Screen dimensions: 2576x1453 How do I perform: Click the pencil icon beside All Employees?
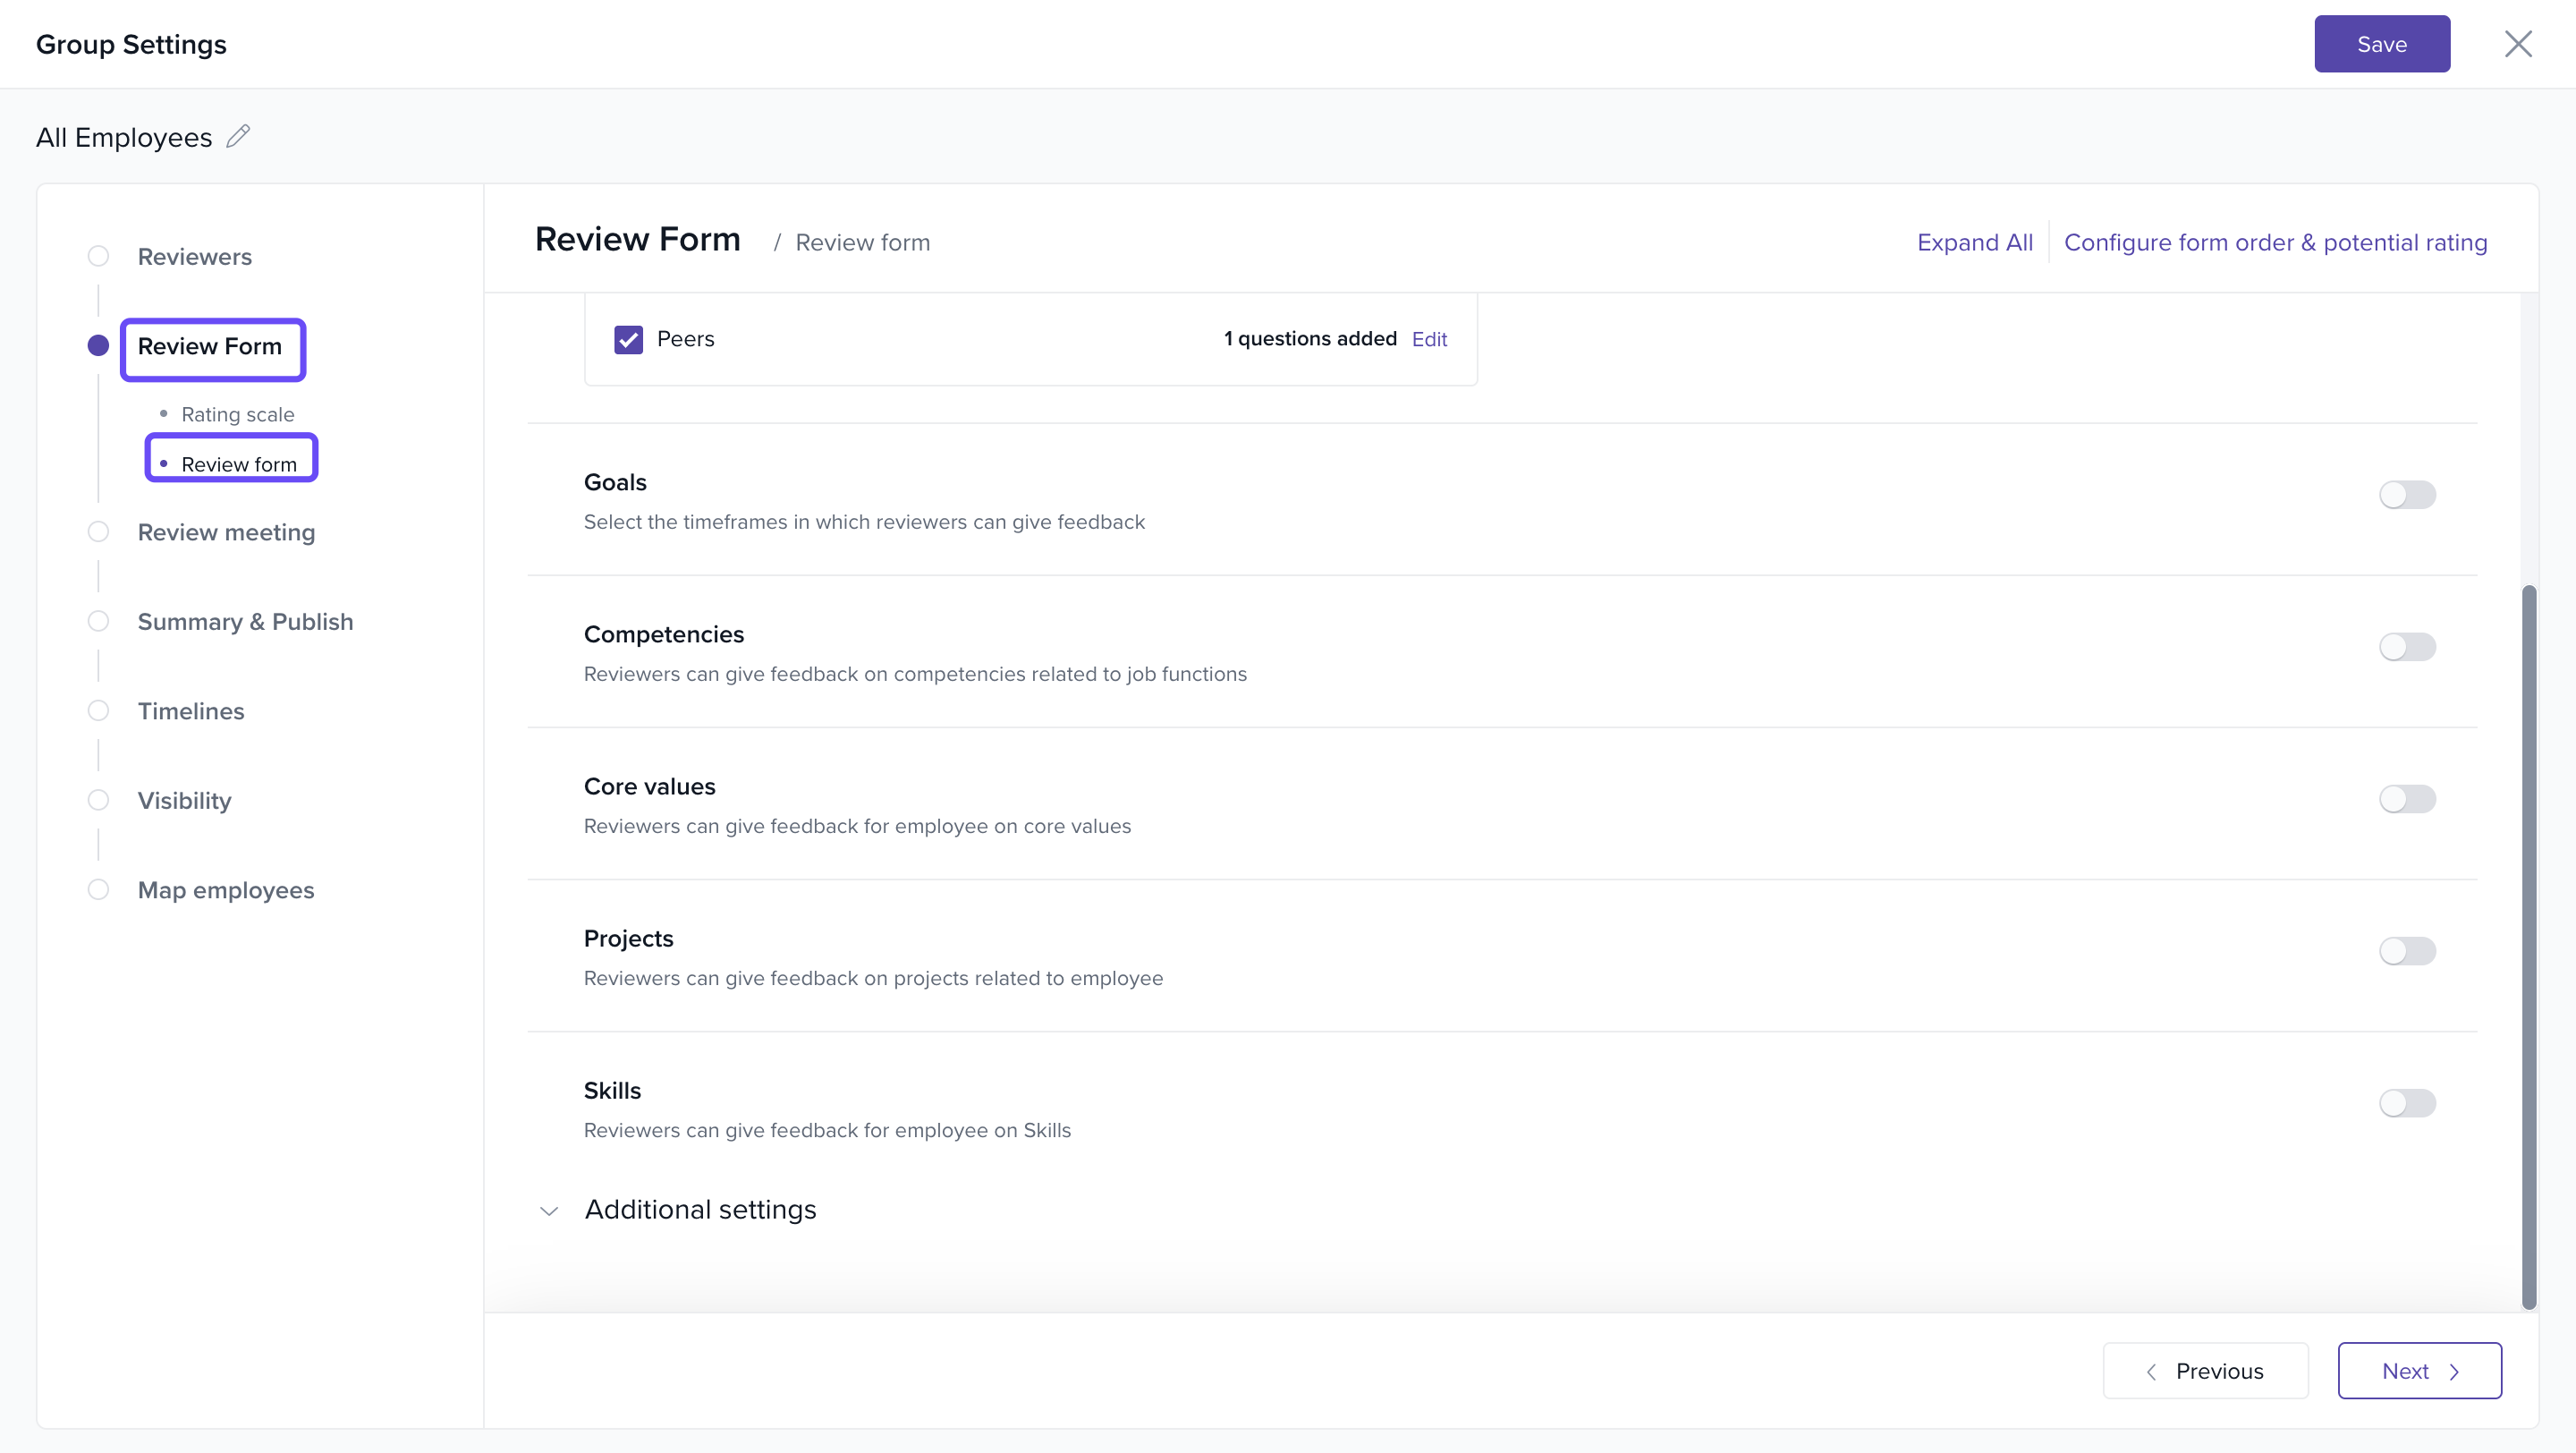(x=238, y=136)
